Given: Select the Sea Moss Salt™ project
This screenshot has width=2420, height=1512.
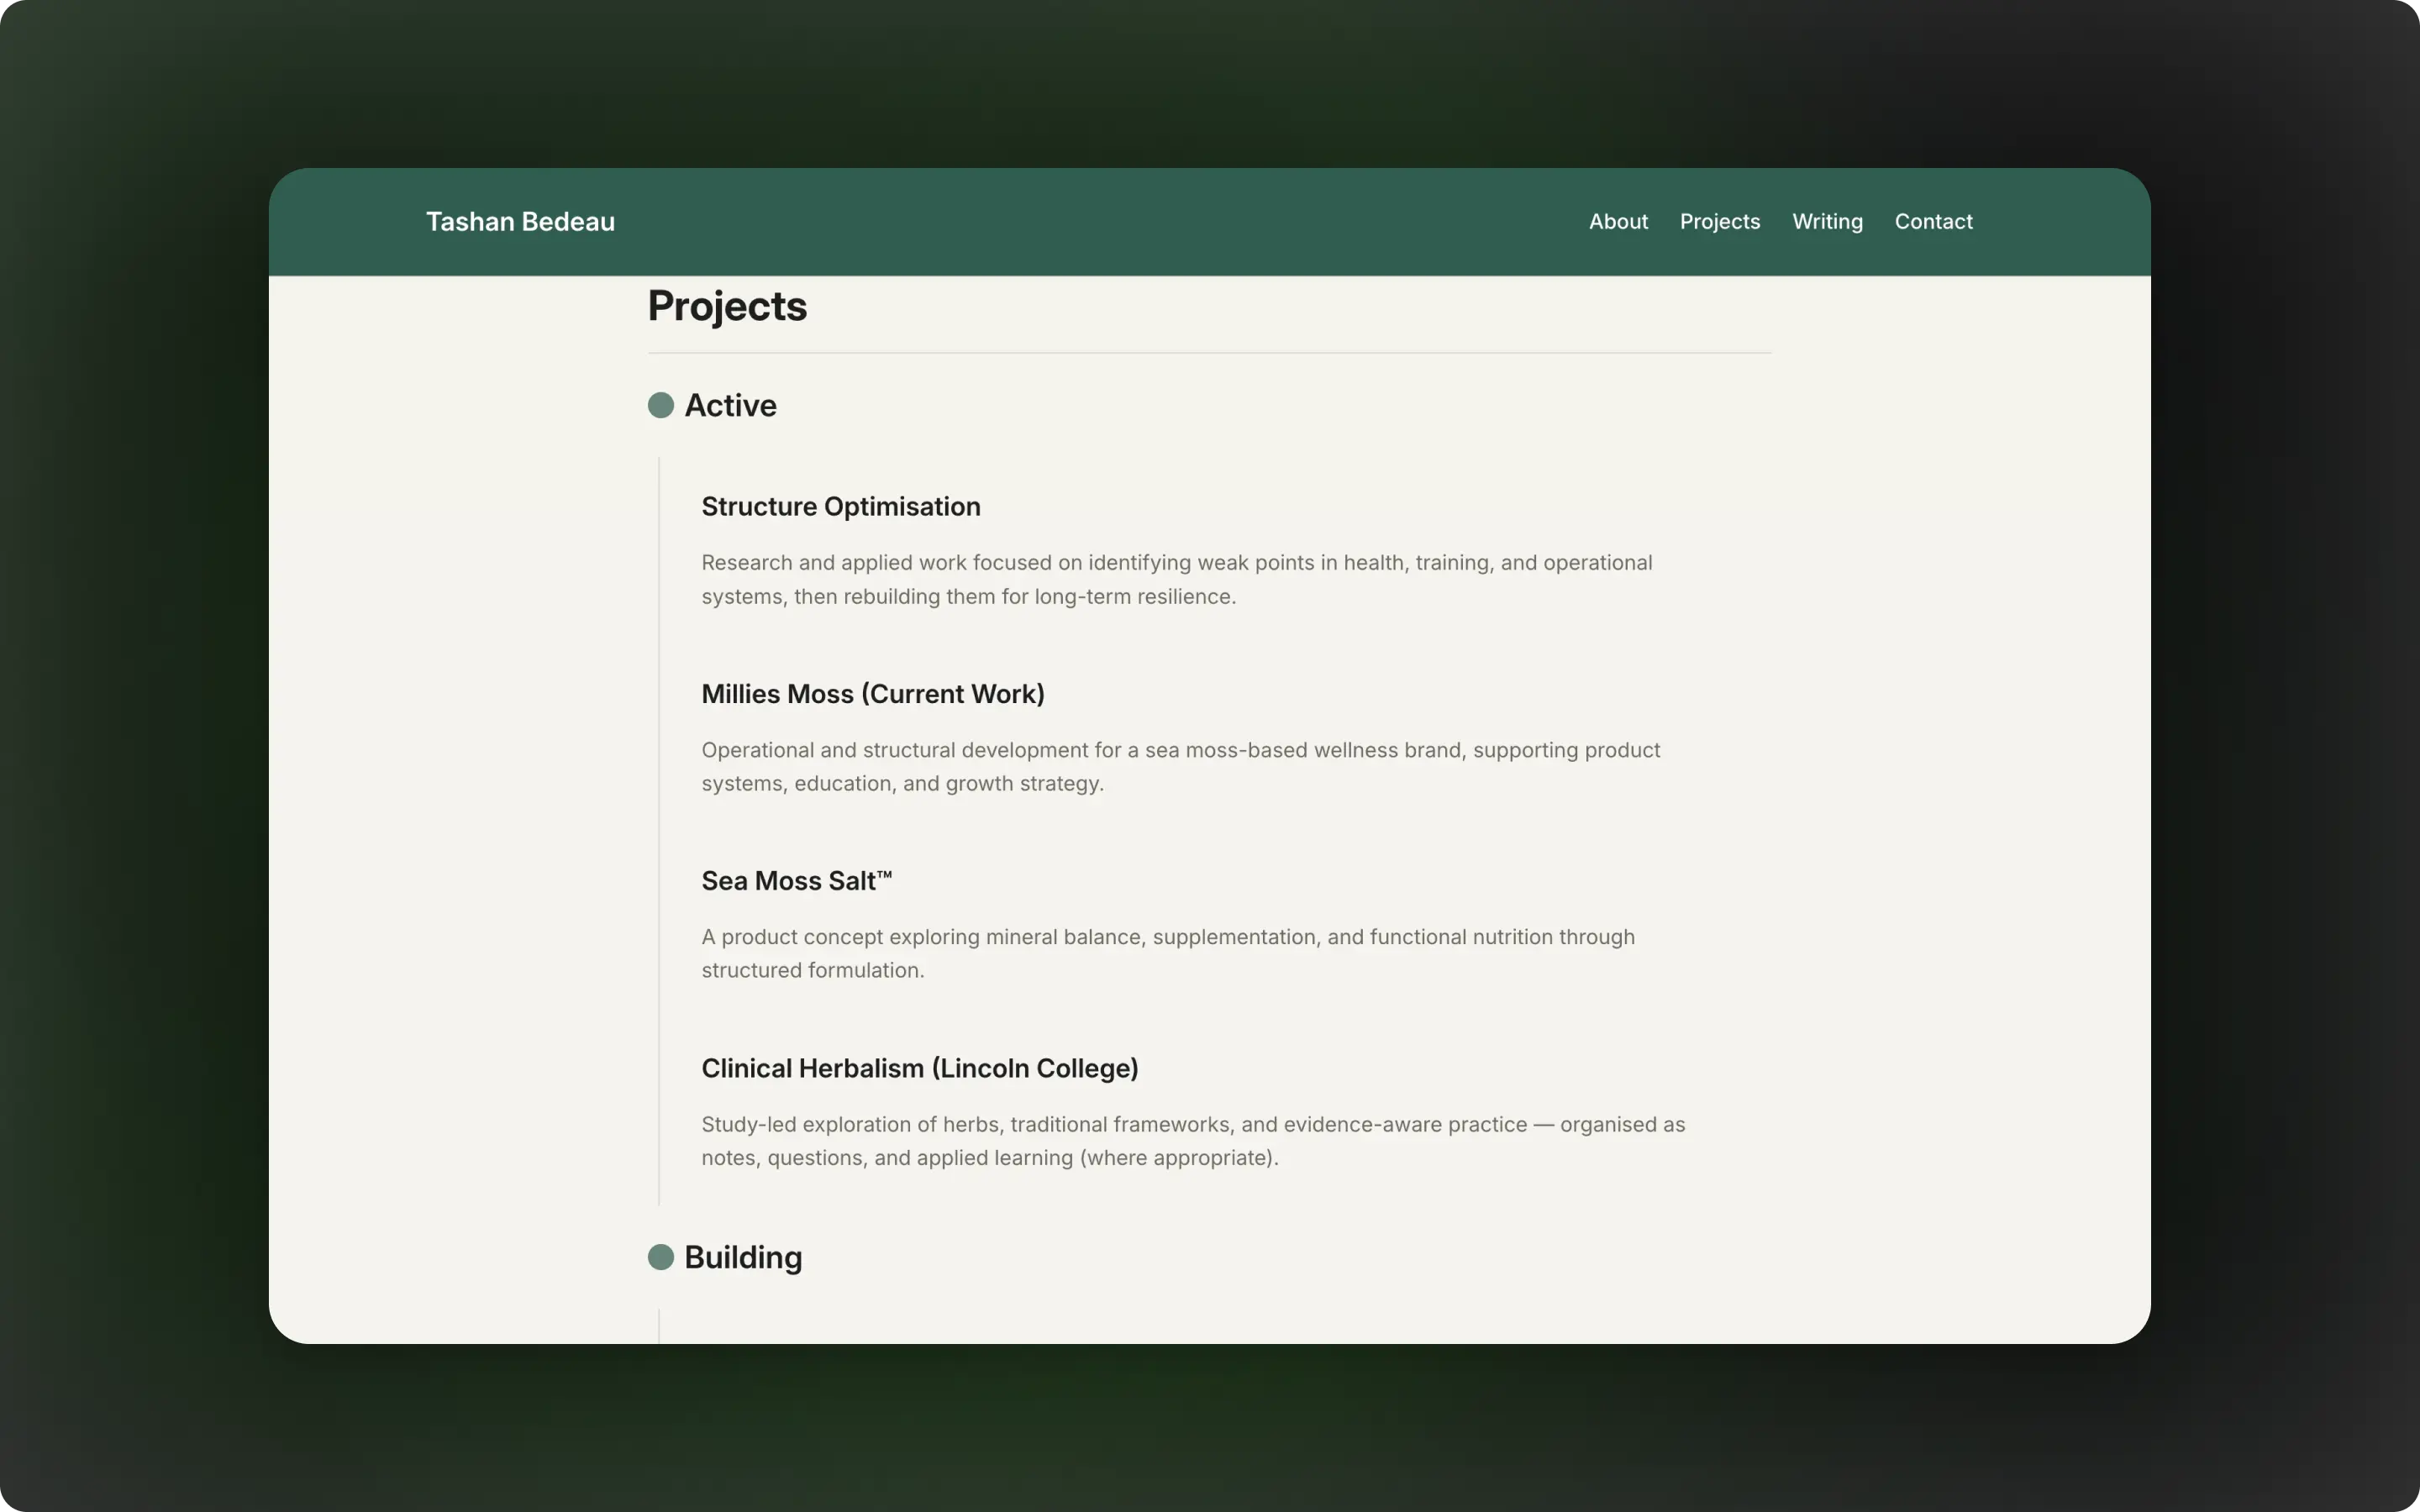Looking at the screenshot, I should [x=796, y=881].
